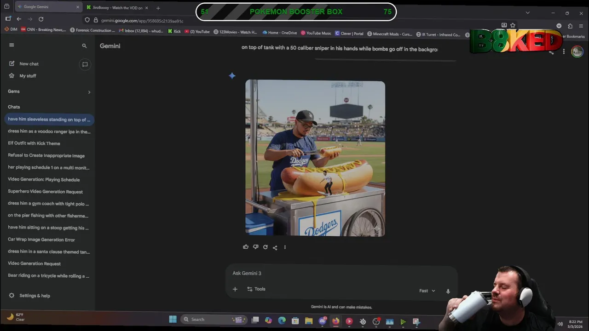This screenshot has height=331, width=589.
Task: Open the Kick bookmark
Action: 174,32
